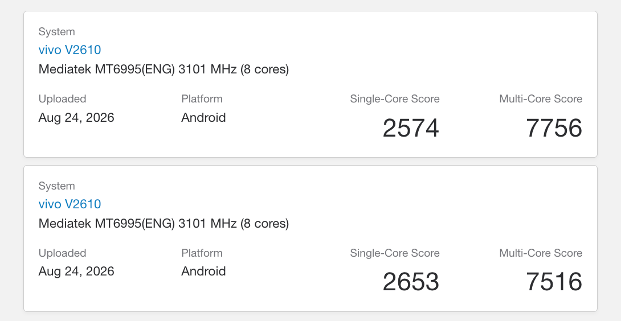Click the first Aug 24, 2026 upload date
The image size is (621, 321).
coord(76,118)
